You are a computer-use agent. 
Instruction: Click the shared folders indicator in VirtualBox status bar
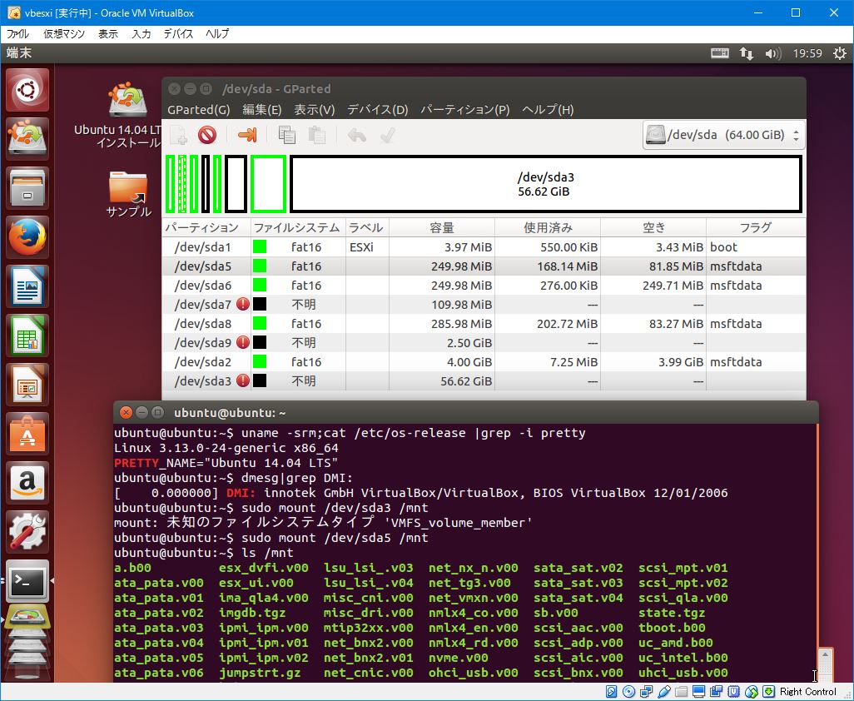click(682, 692)
